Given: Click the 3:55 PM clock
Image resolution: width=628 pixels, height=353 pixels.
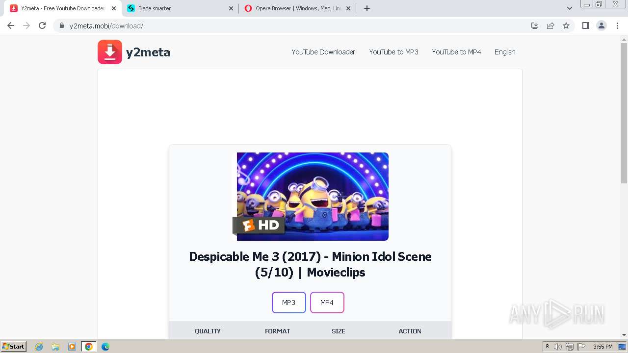Looking at the screenshot, I should (x=603, y=347).
